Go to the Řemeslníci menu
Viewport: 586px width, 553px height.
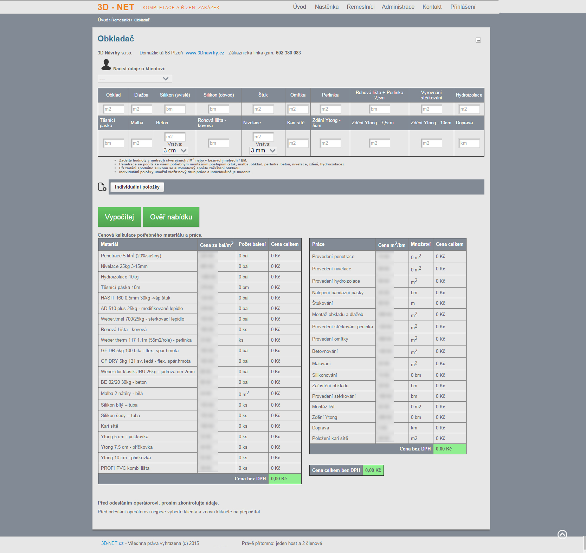360,7
